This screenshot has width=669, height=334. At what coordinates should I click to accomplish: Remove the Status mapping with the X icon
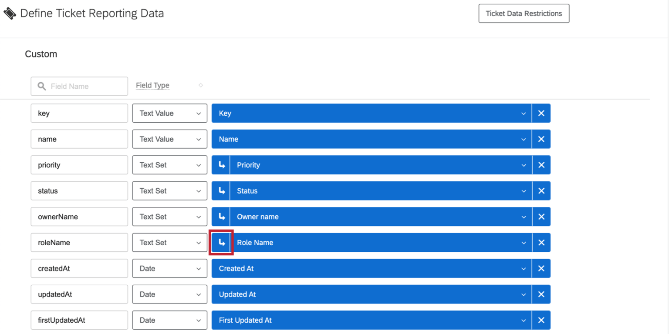pyautogui.click(x=541, y=190)
